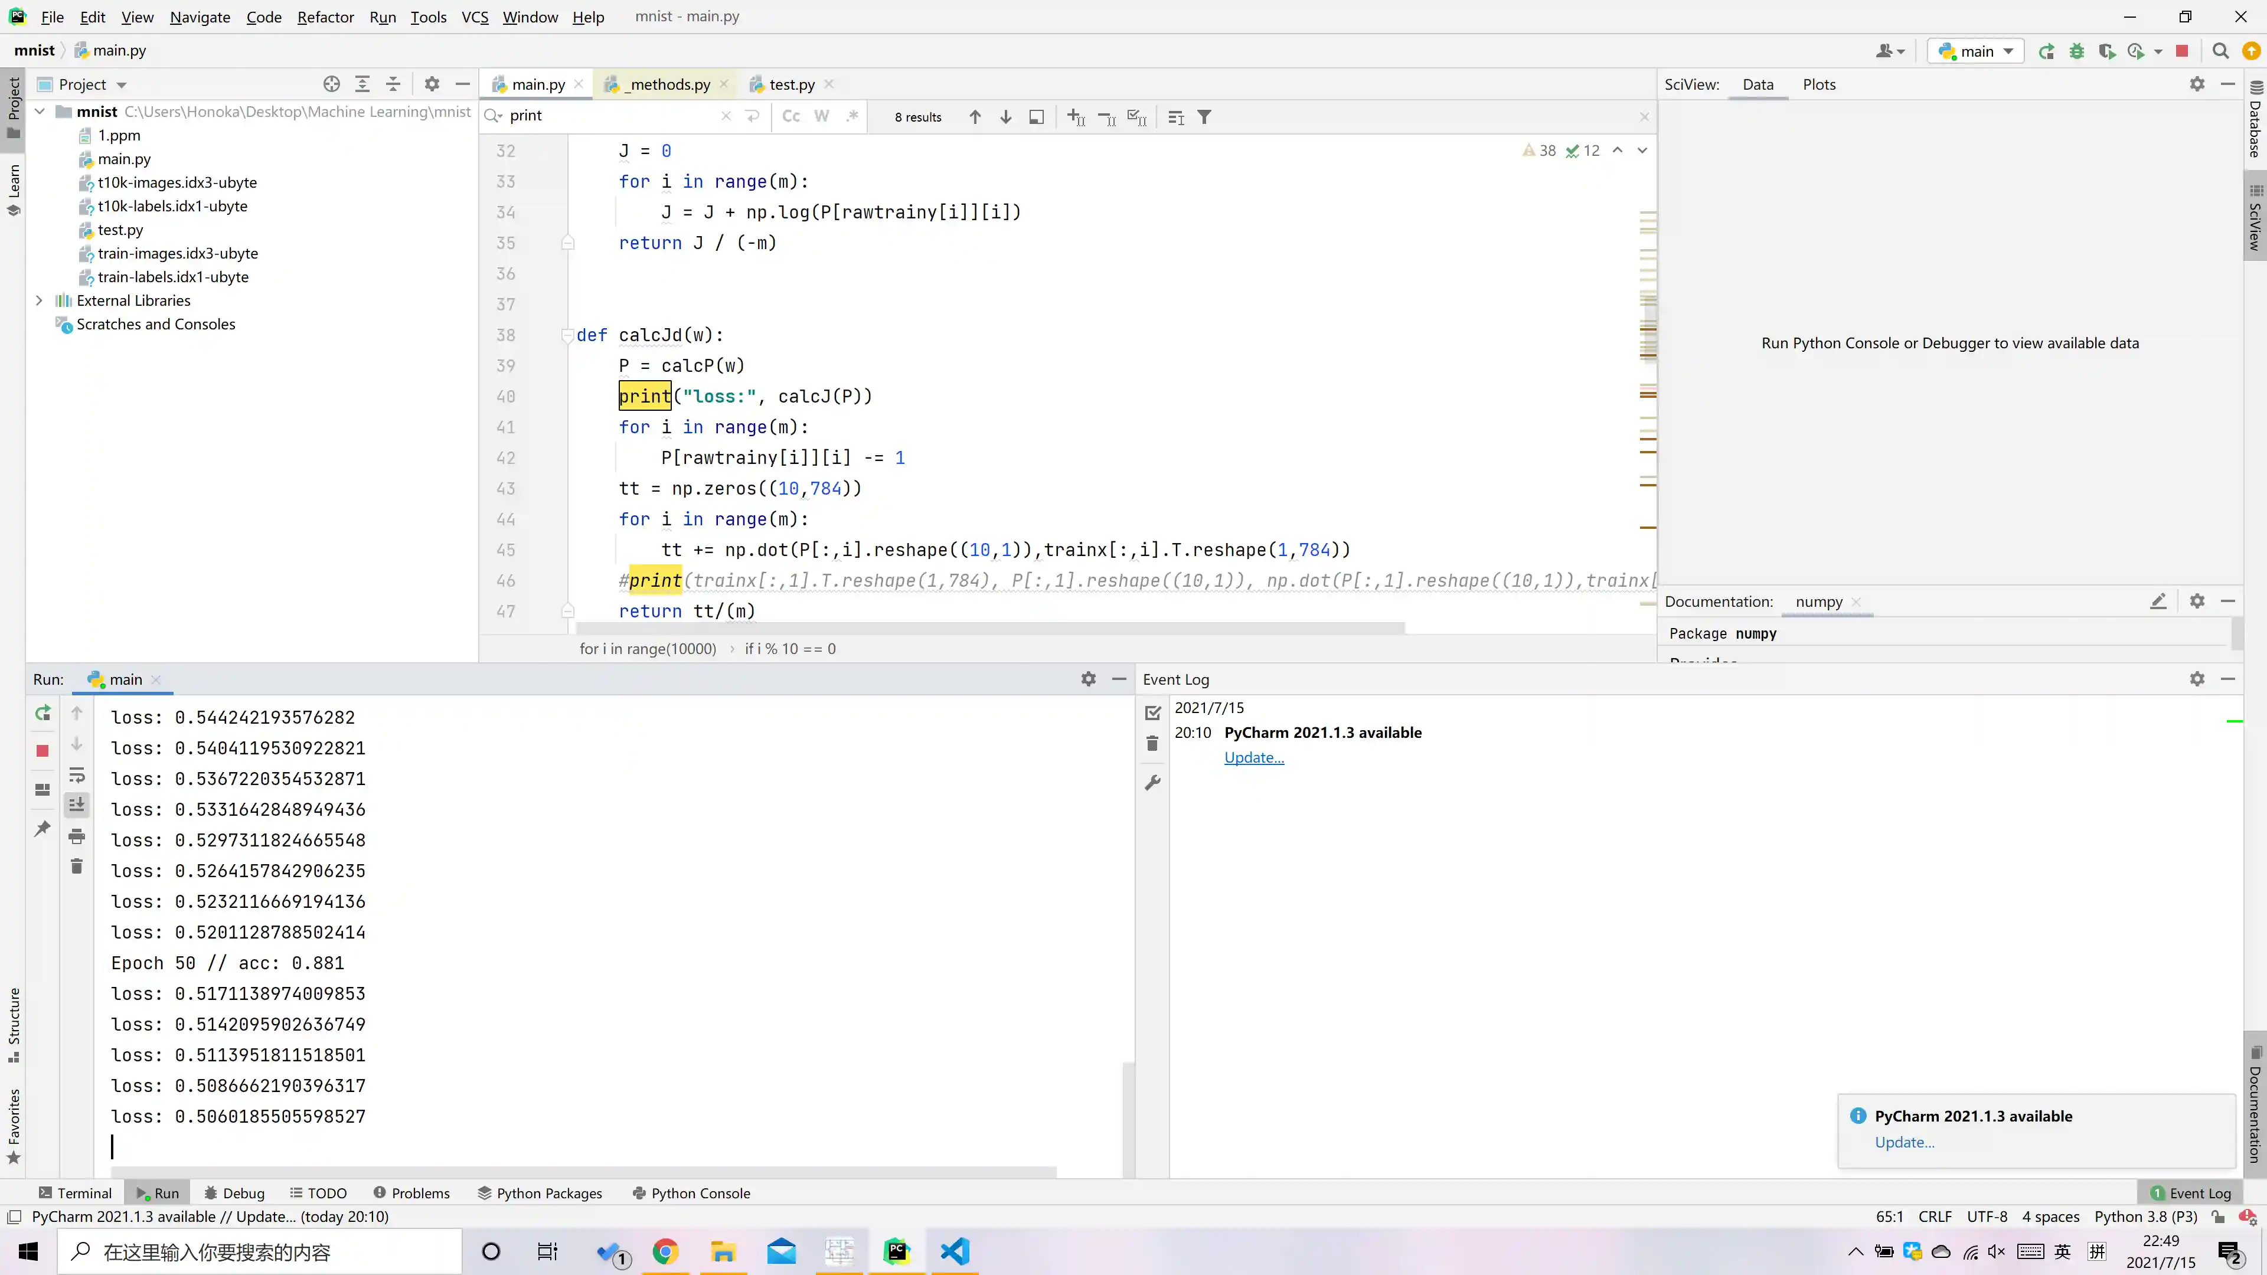The image size is (2267, 1275).
Task: Click the search Filter funnel icon
Action: 1205,117
